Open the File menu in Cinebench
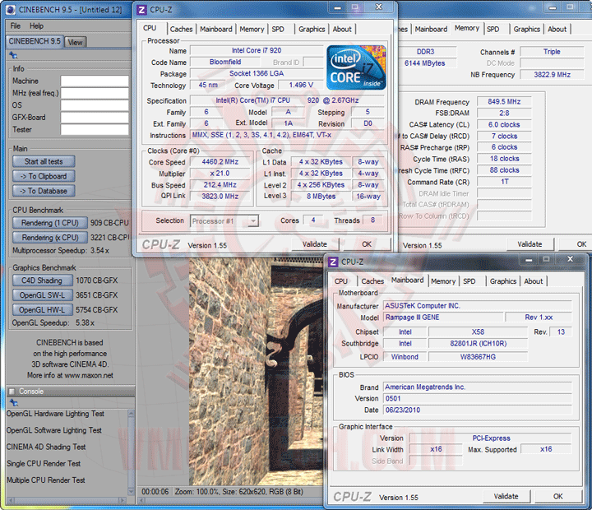The height and width of the screenshot is (510, 592). click(14, 25)
